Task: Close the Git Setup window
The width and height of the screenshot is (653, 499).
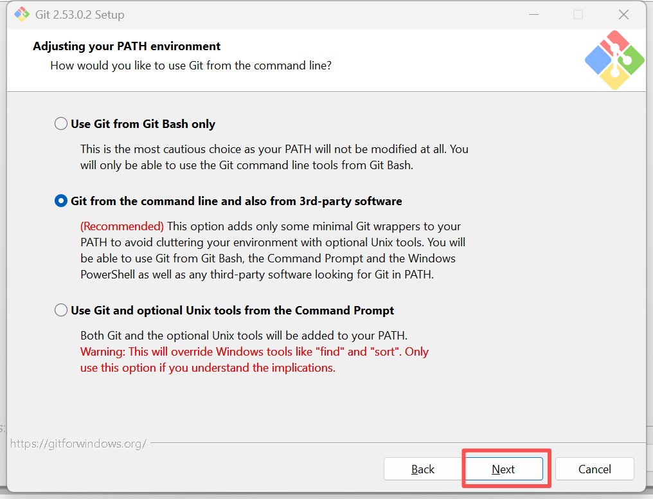Action: tap(623, 15)
